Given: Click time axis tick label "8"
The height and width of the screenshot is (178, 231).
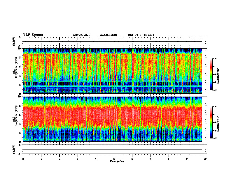Looking at the screenshot, I should [x=169, y=159].
